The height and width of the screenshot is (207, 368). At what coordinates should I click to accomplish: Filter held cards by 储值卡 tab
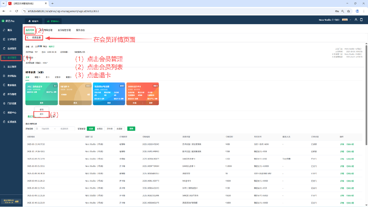37,77
